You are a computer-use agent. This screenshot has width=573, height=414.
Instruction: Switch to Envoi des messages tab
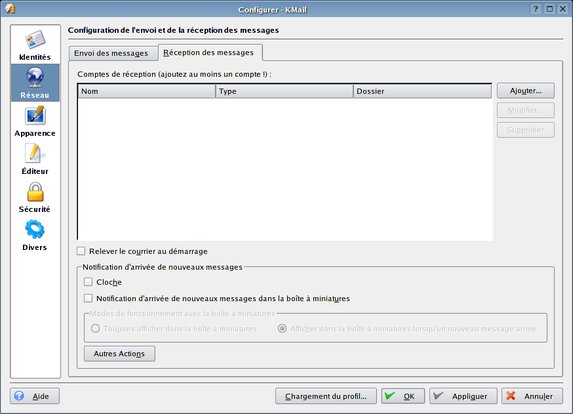click(113, 52)
